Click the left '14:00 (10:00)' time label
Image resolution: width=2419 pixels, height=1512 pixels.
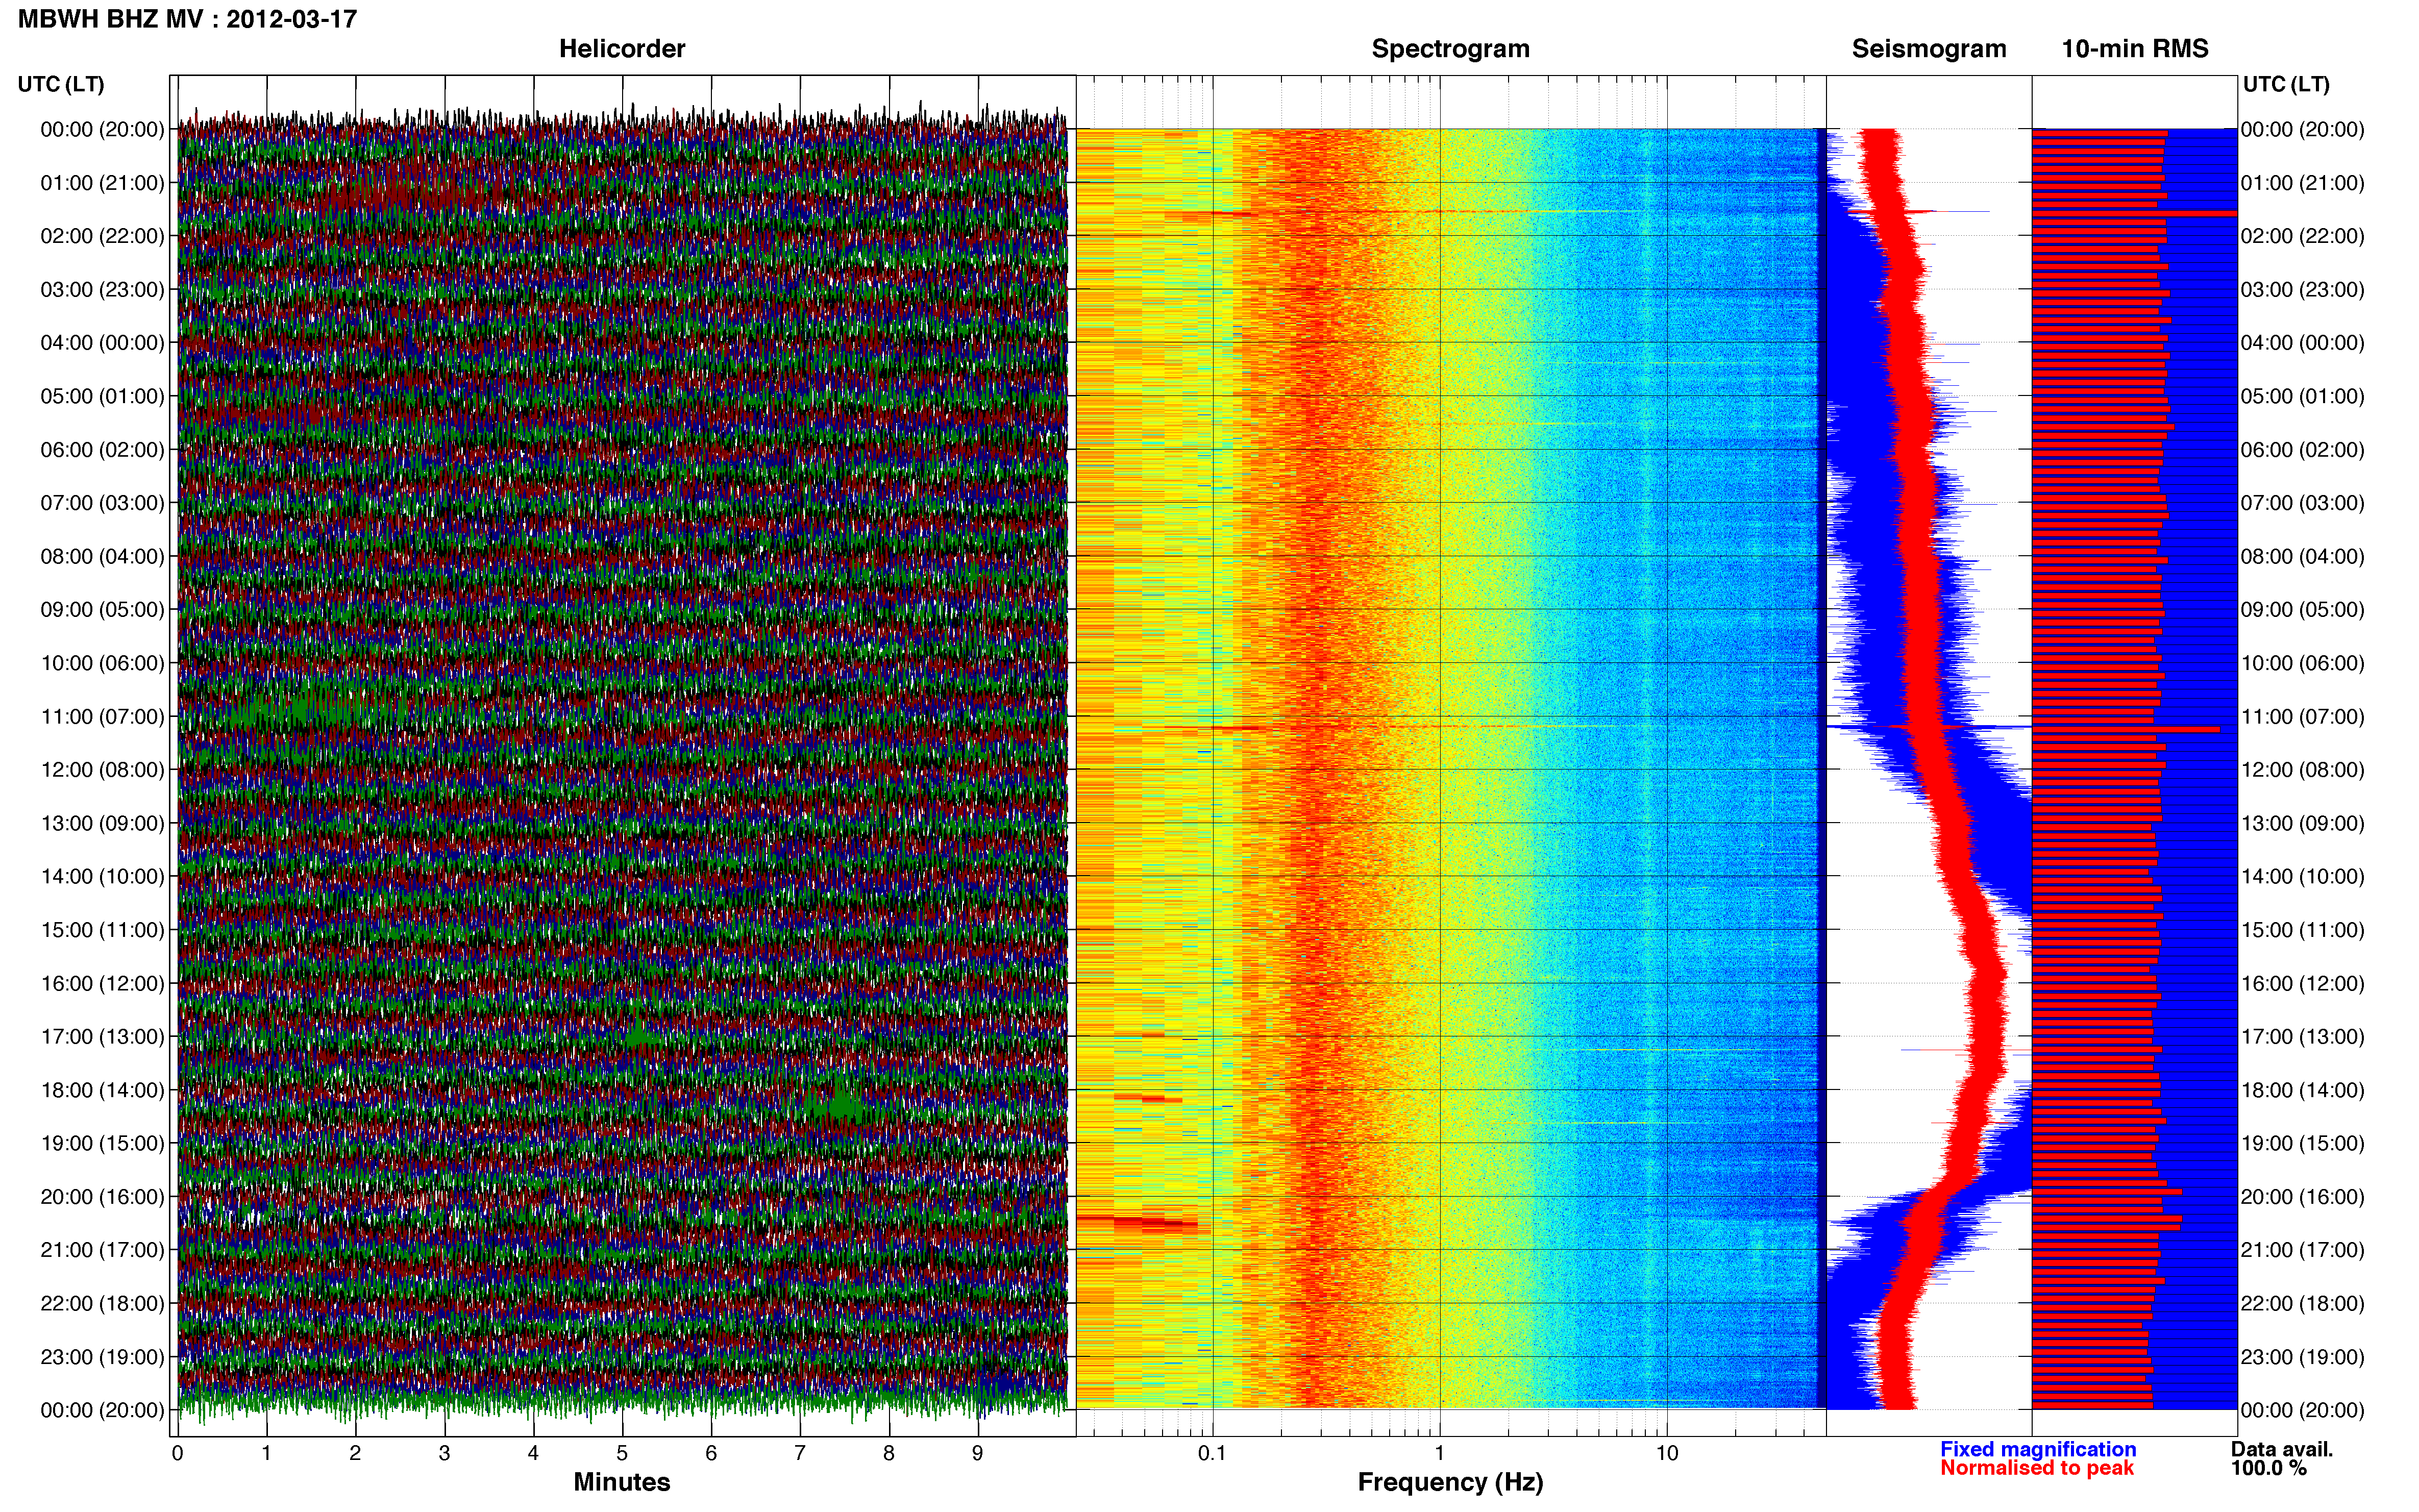coord(102,877)
